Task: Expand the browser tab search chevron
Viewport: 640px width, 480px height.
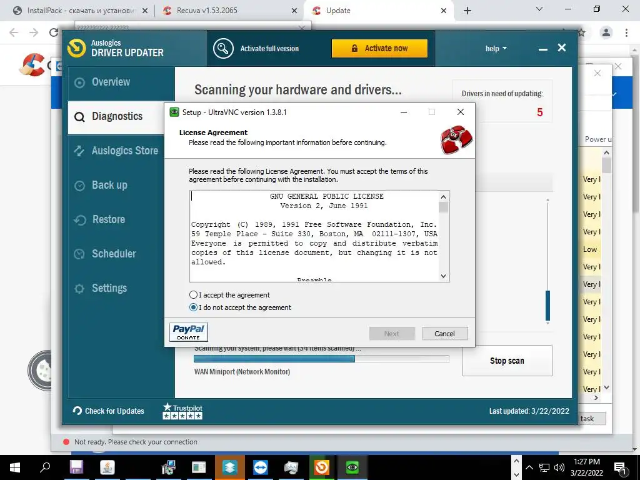Action: tap(539, 9)
